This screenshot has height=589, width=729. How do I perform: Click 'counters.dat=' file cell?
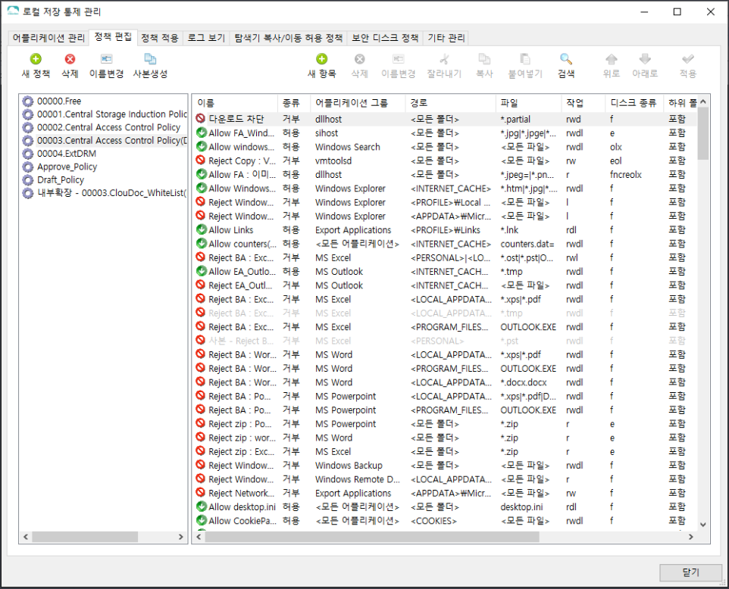[x=527, y=244]
